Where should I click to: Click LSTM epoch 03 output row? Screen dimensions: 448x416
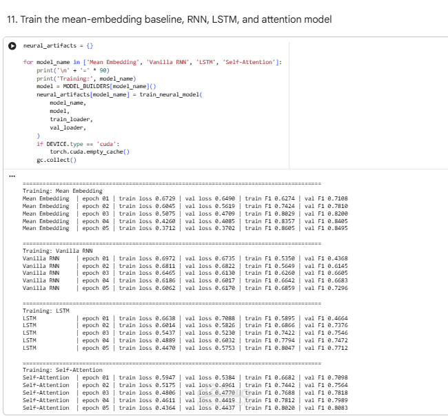click(185, 333)
